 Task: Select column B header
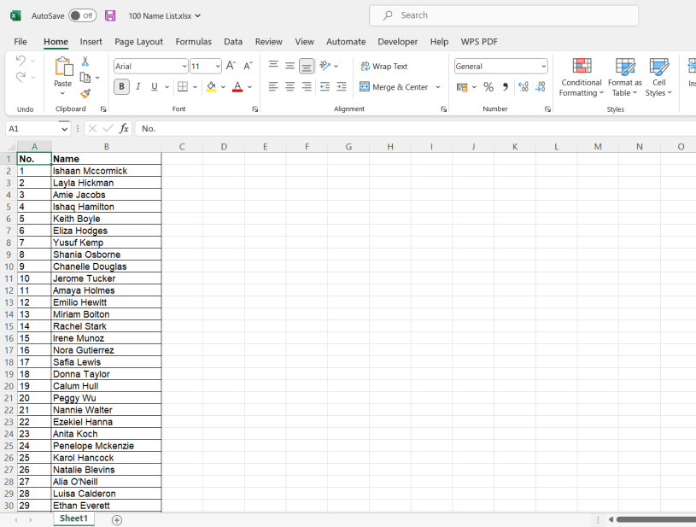click(x=107, y=147)
